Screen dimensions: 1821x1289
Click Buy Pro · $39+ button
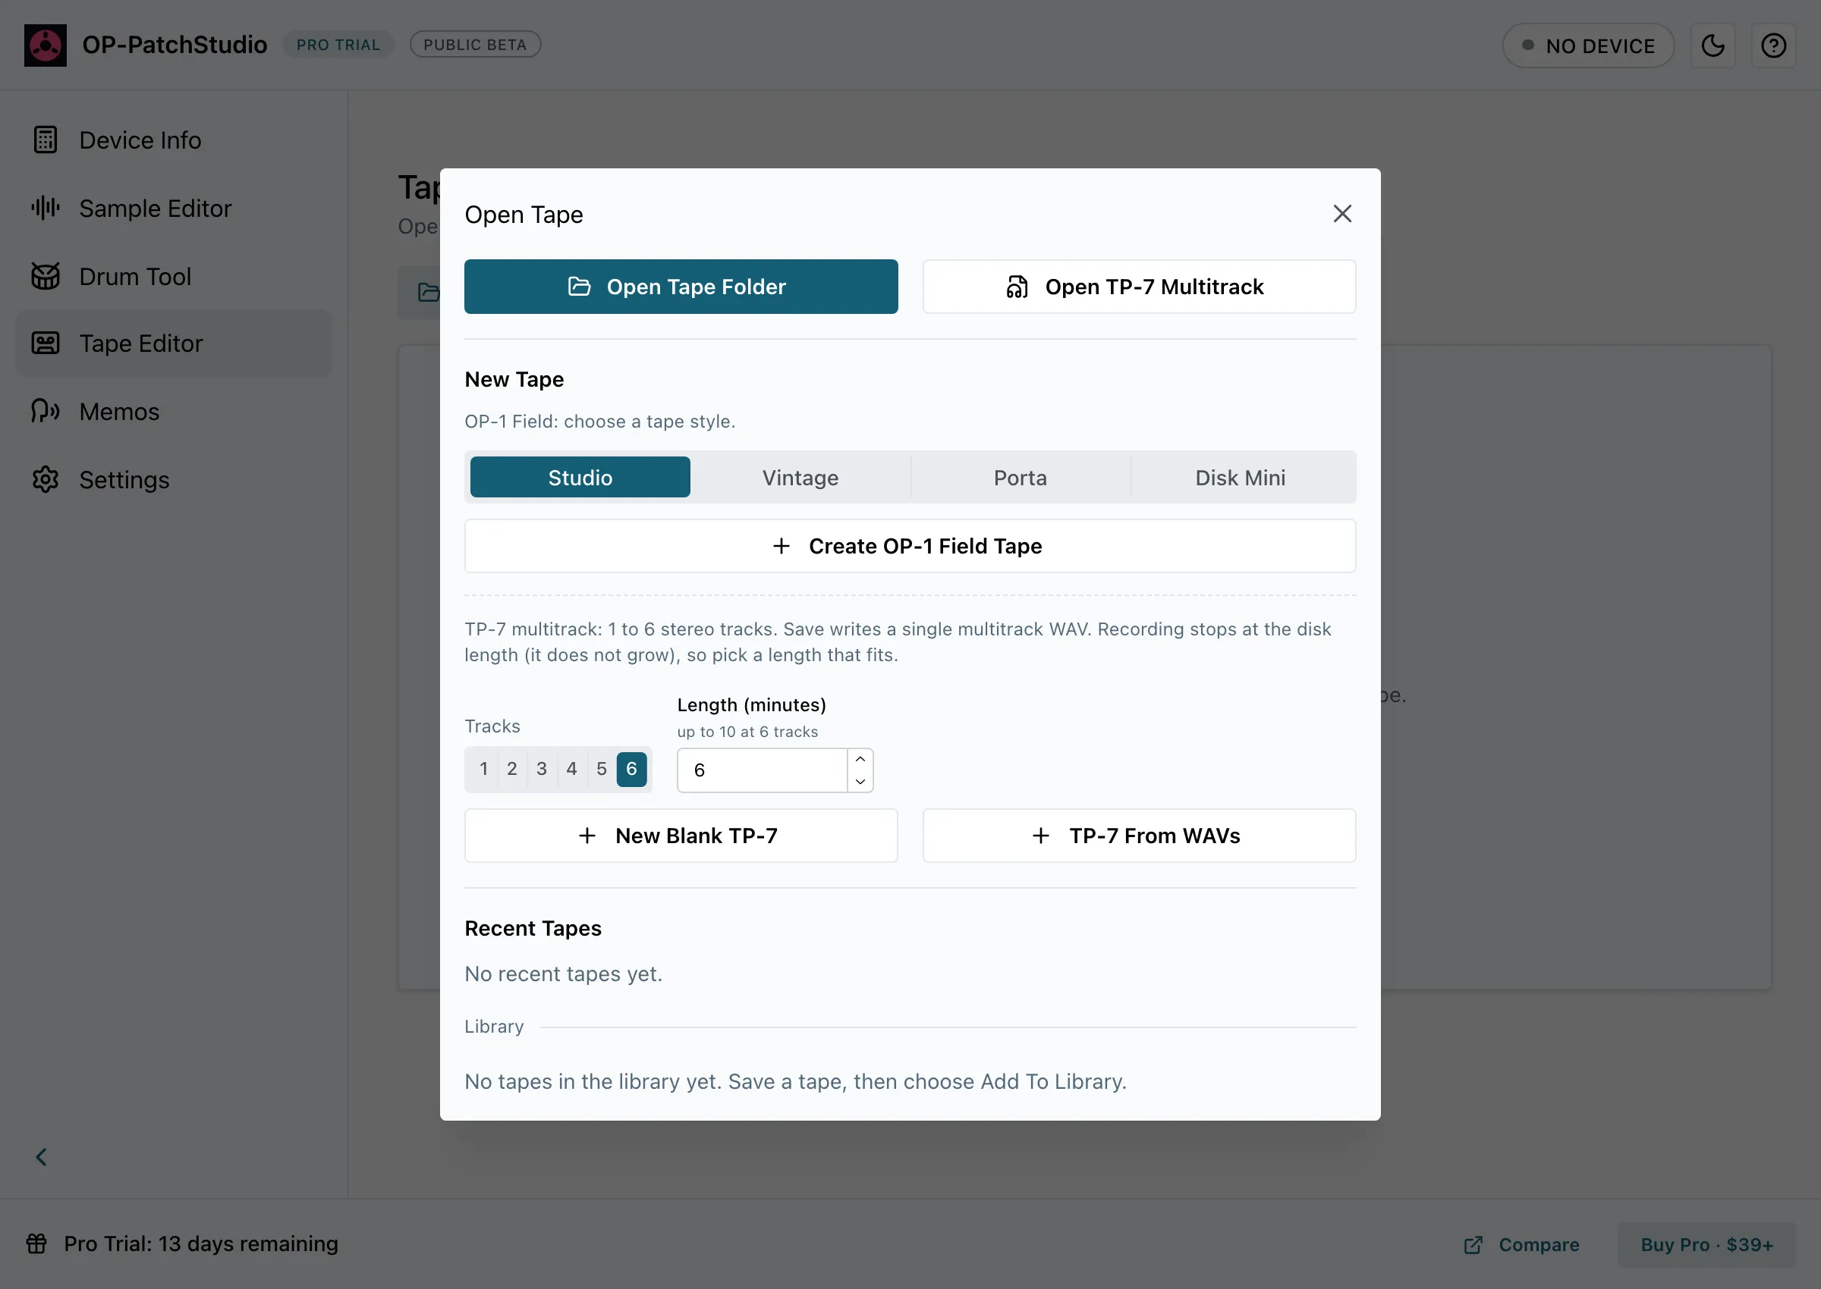pyautogui.click(x=1706, y=1244)
